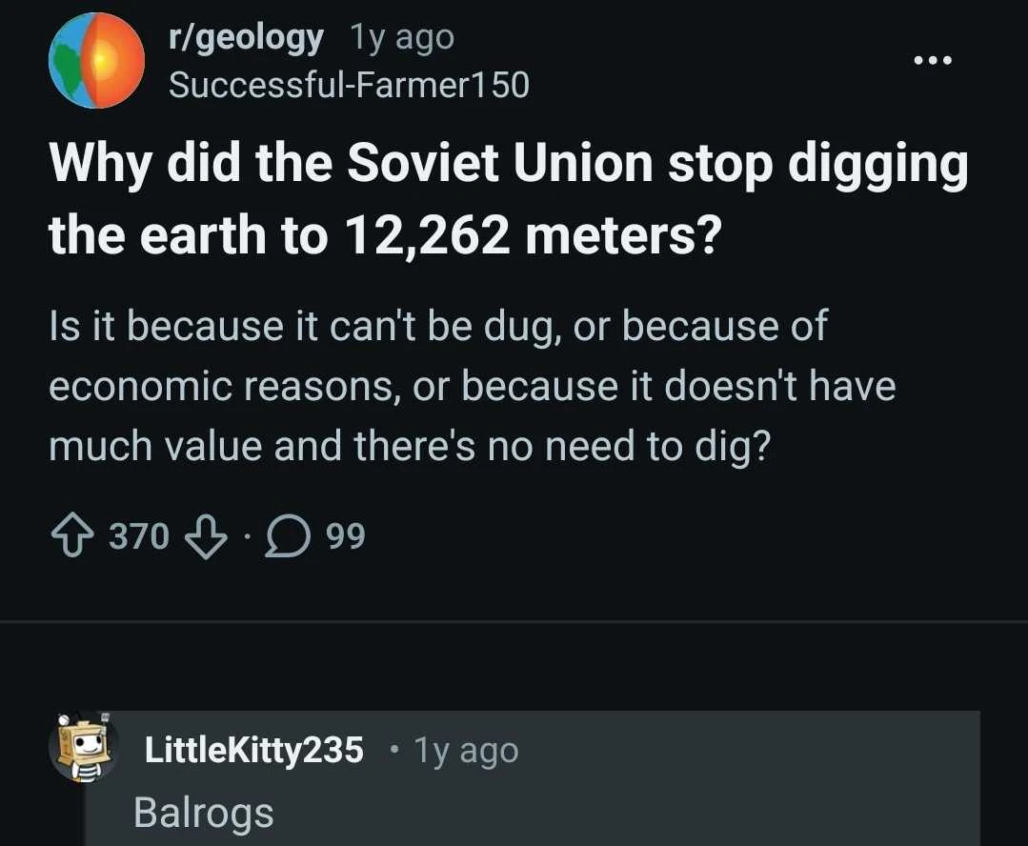Go to the r/geology subreddit link

[x=245, y=38]
